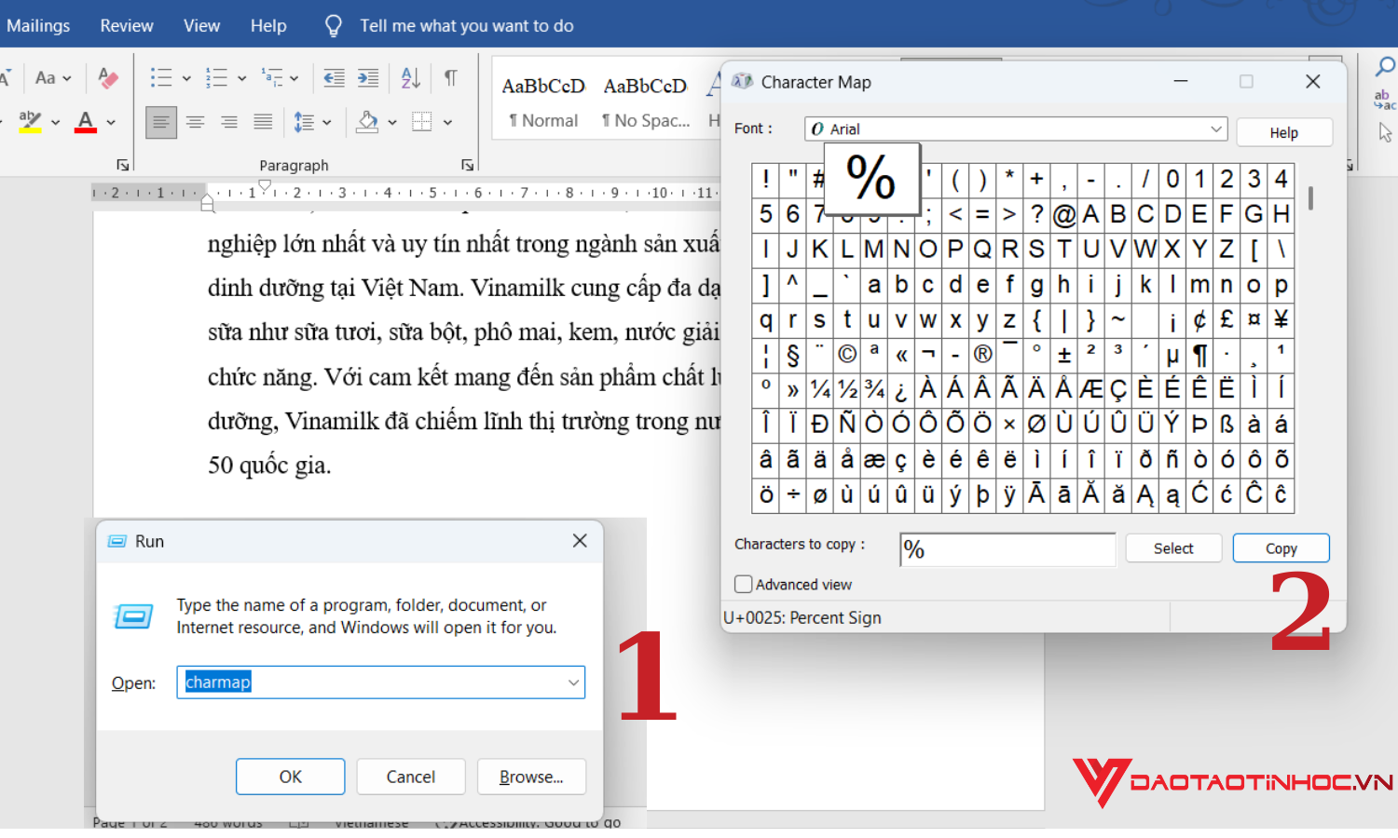The width and height of the screenshot is (1398, 838).
Task: Open the Help ribbon tab
Action: pyautogui.click(x=268, y=26)
